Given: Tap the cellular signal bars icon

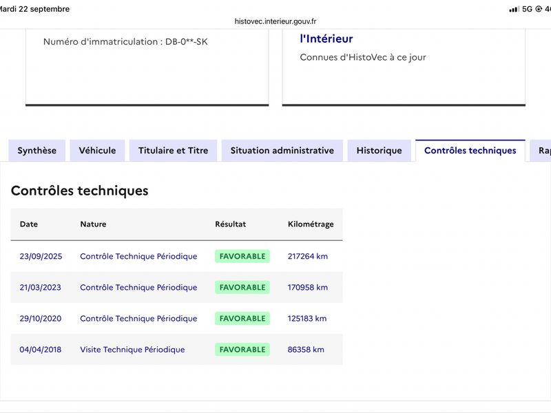Looking at the screenshot, I should 514,9.
